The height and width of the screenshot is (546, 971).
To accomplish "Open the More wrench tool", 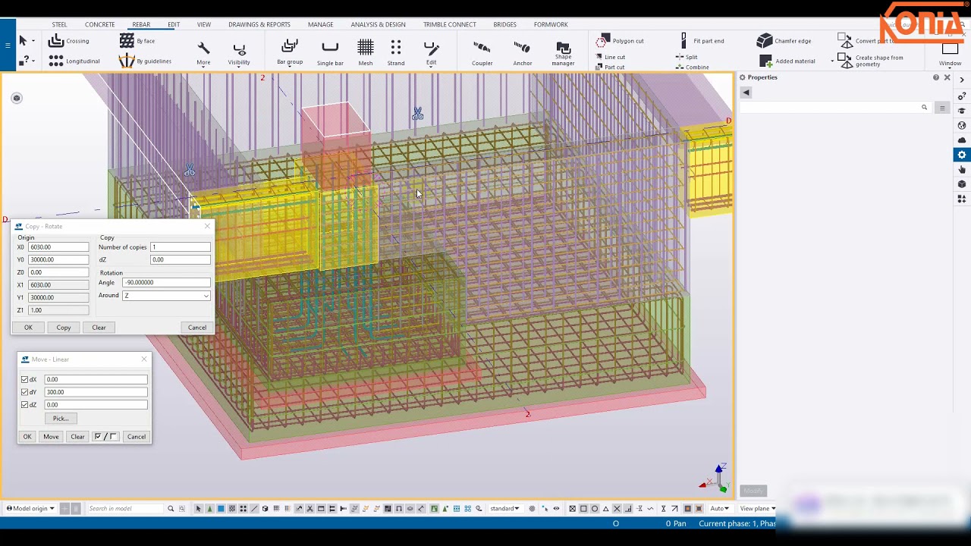I will pyautogui.click(x=203, y=53).
